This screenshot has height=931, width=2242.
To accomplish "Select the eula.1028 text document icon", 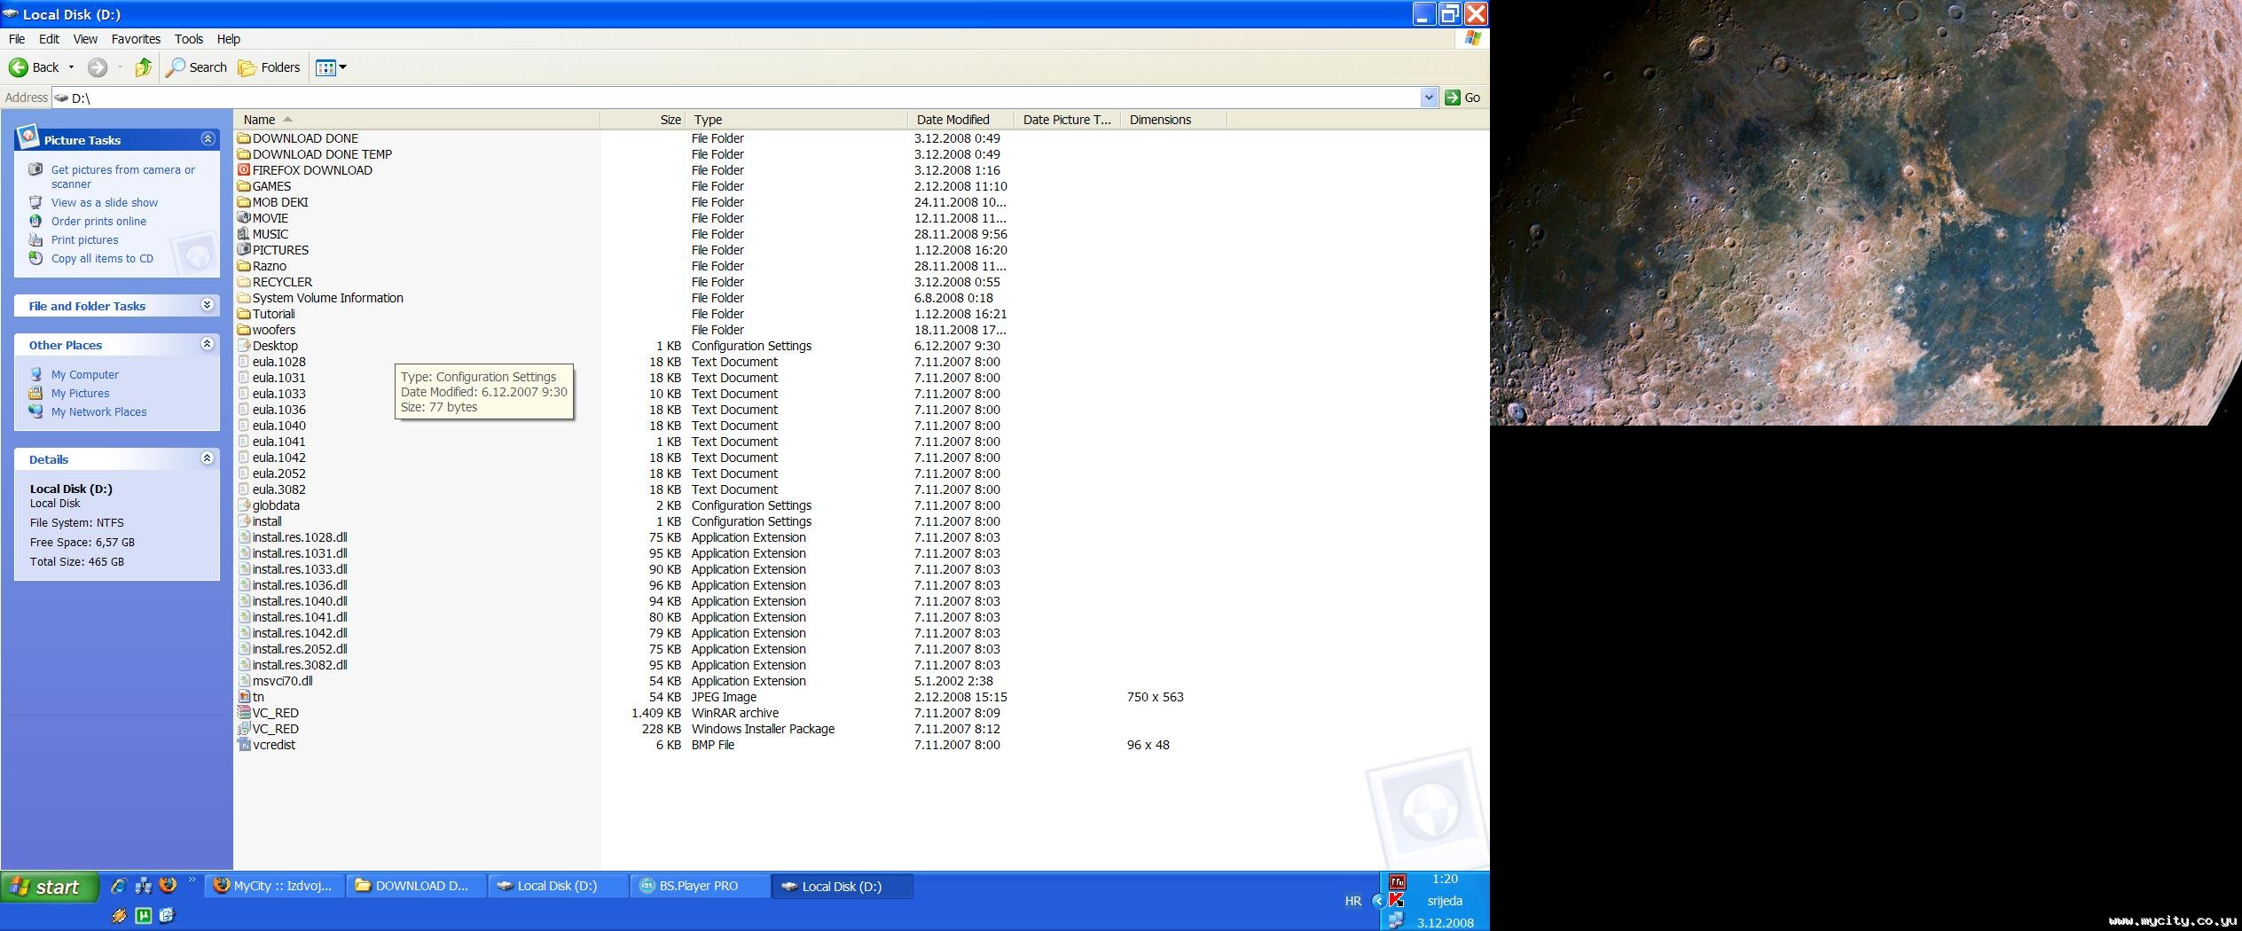I will [244, 362].
